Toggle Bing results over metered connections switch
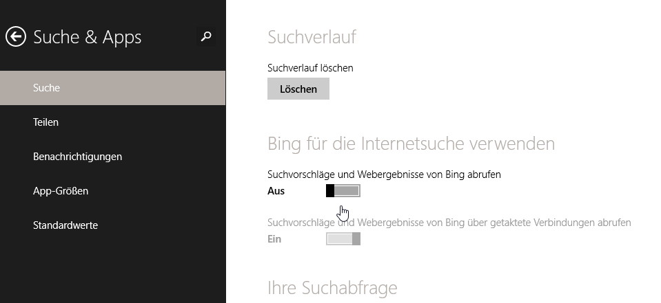Screen dimensions: 661x303 point(343,238)
